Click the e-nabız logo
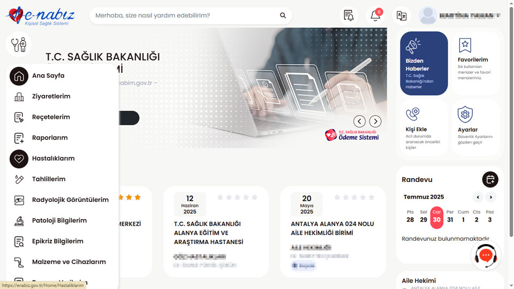Viewport: 514px width, 289px height. coord(40,16)
